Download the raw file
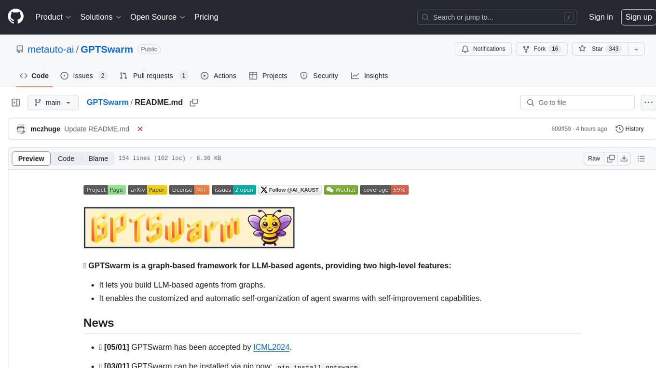Viewport: 656px width, 368px height. coord(624,158)
